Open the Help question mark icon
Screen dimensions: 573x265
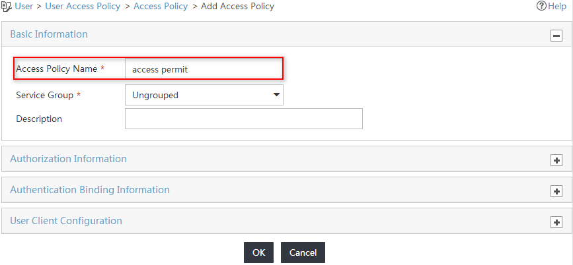(541, 6)
